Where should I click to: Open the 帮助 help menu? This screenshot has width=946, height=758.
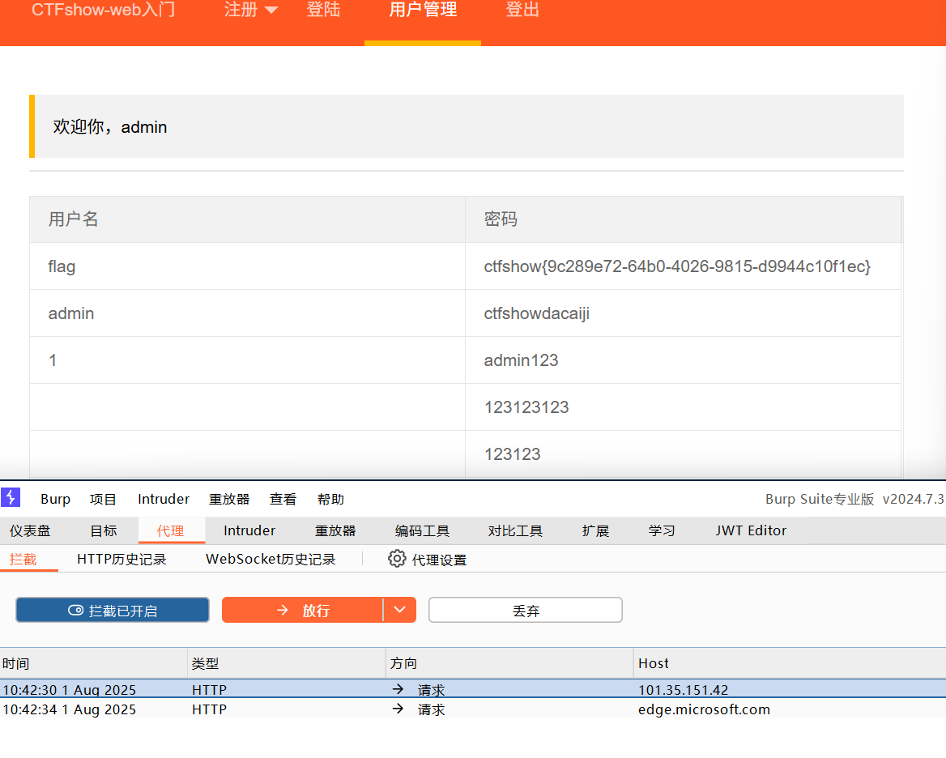click(330, 499)
